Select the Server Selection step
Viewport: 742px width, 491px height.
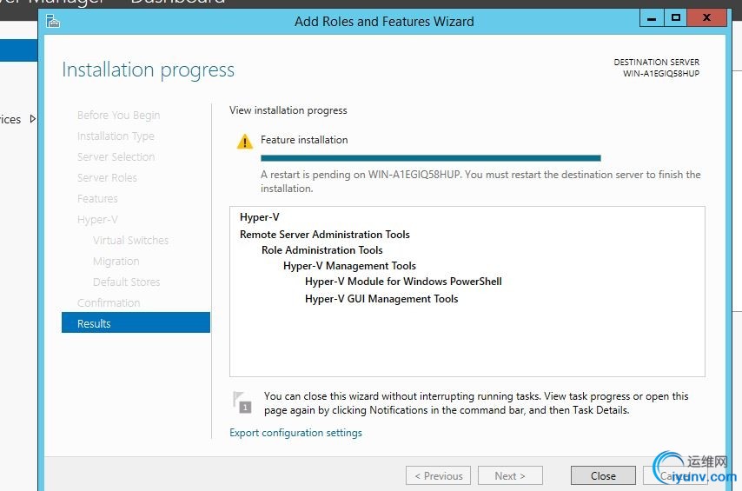(x=116, y=156)
